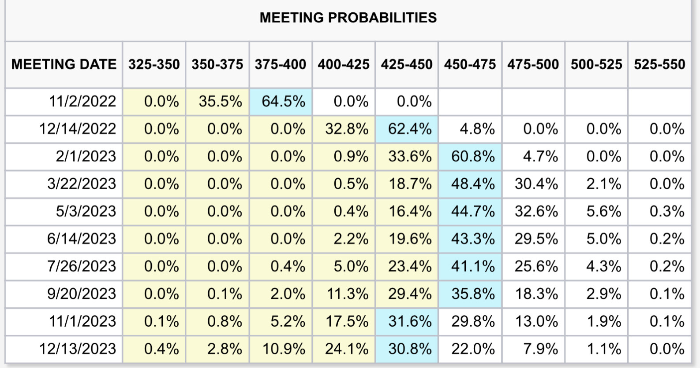
Task: Select the MEETING DATE column header
Action: tap(64, 64)
